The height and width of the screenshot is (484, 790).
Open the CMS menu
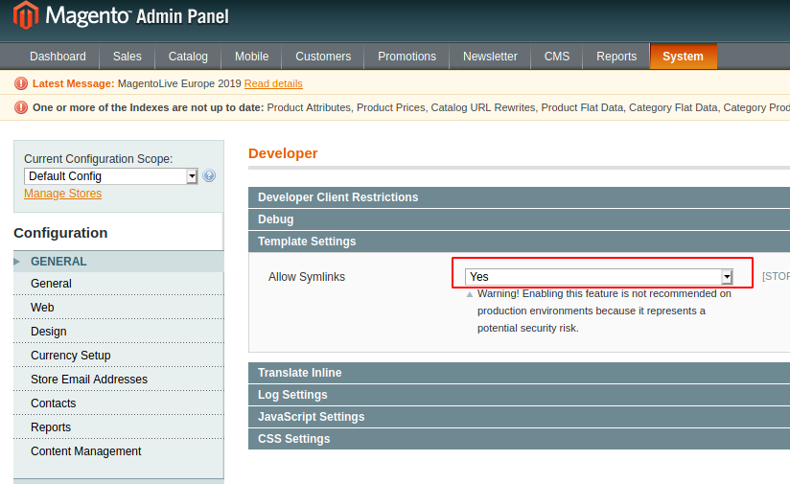(557, 57)
